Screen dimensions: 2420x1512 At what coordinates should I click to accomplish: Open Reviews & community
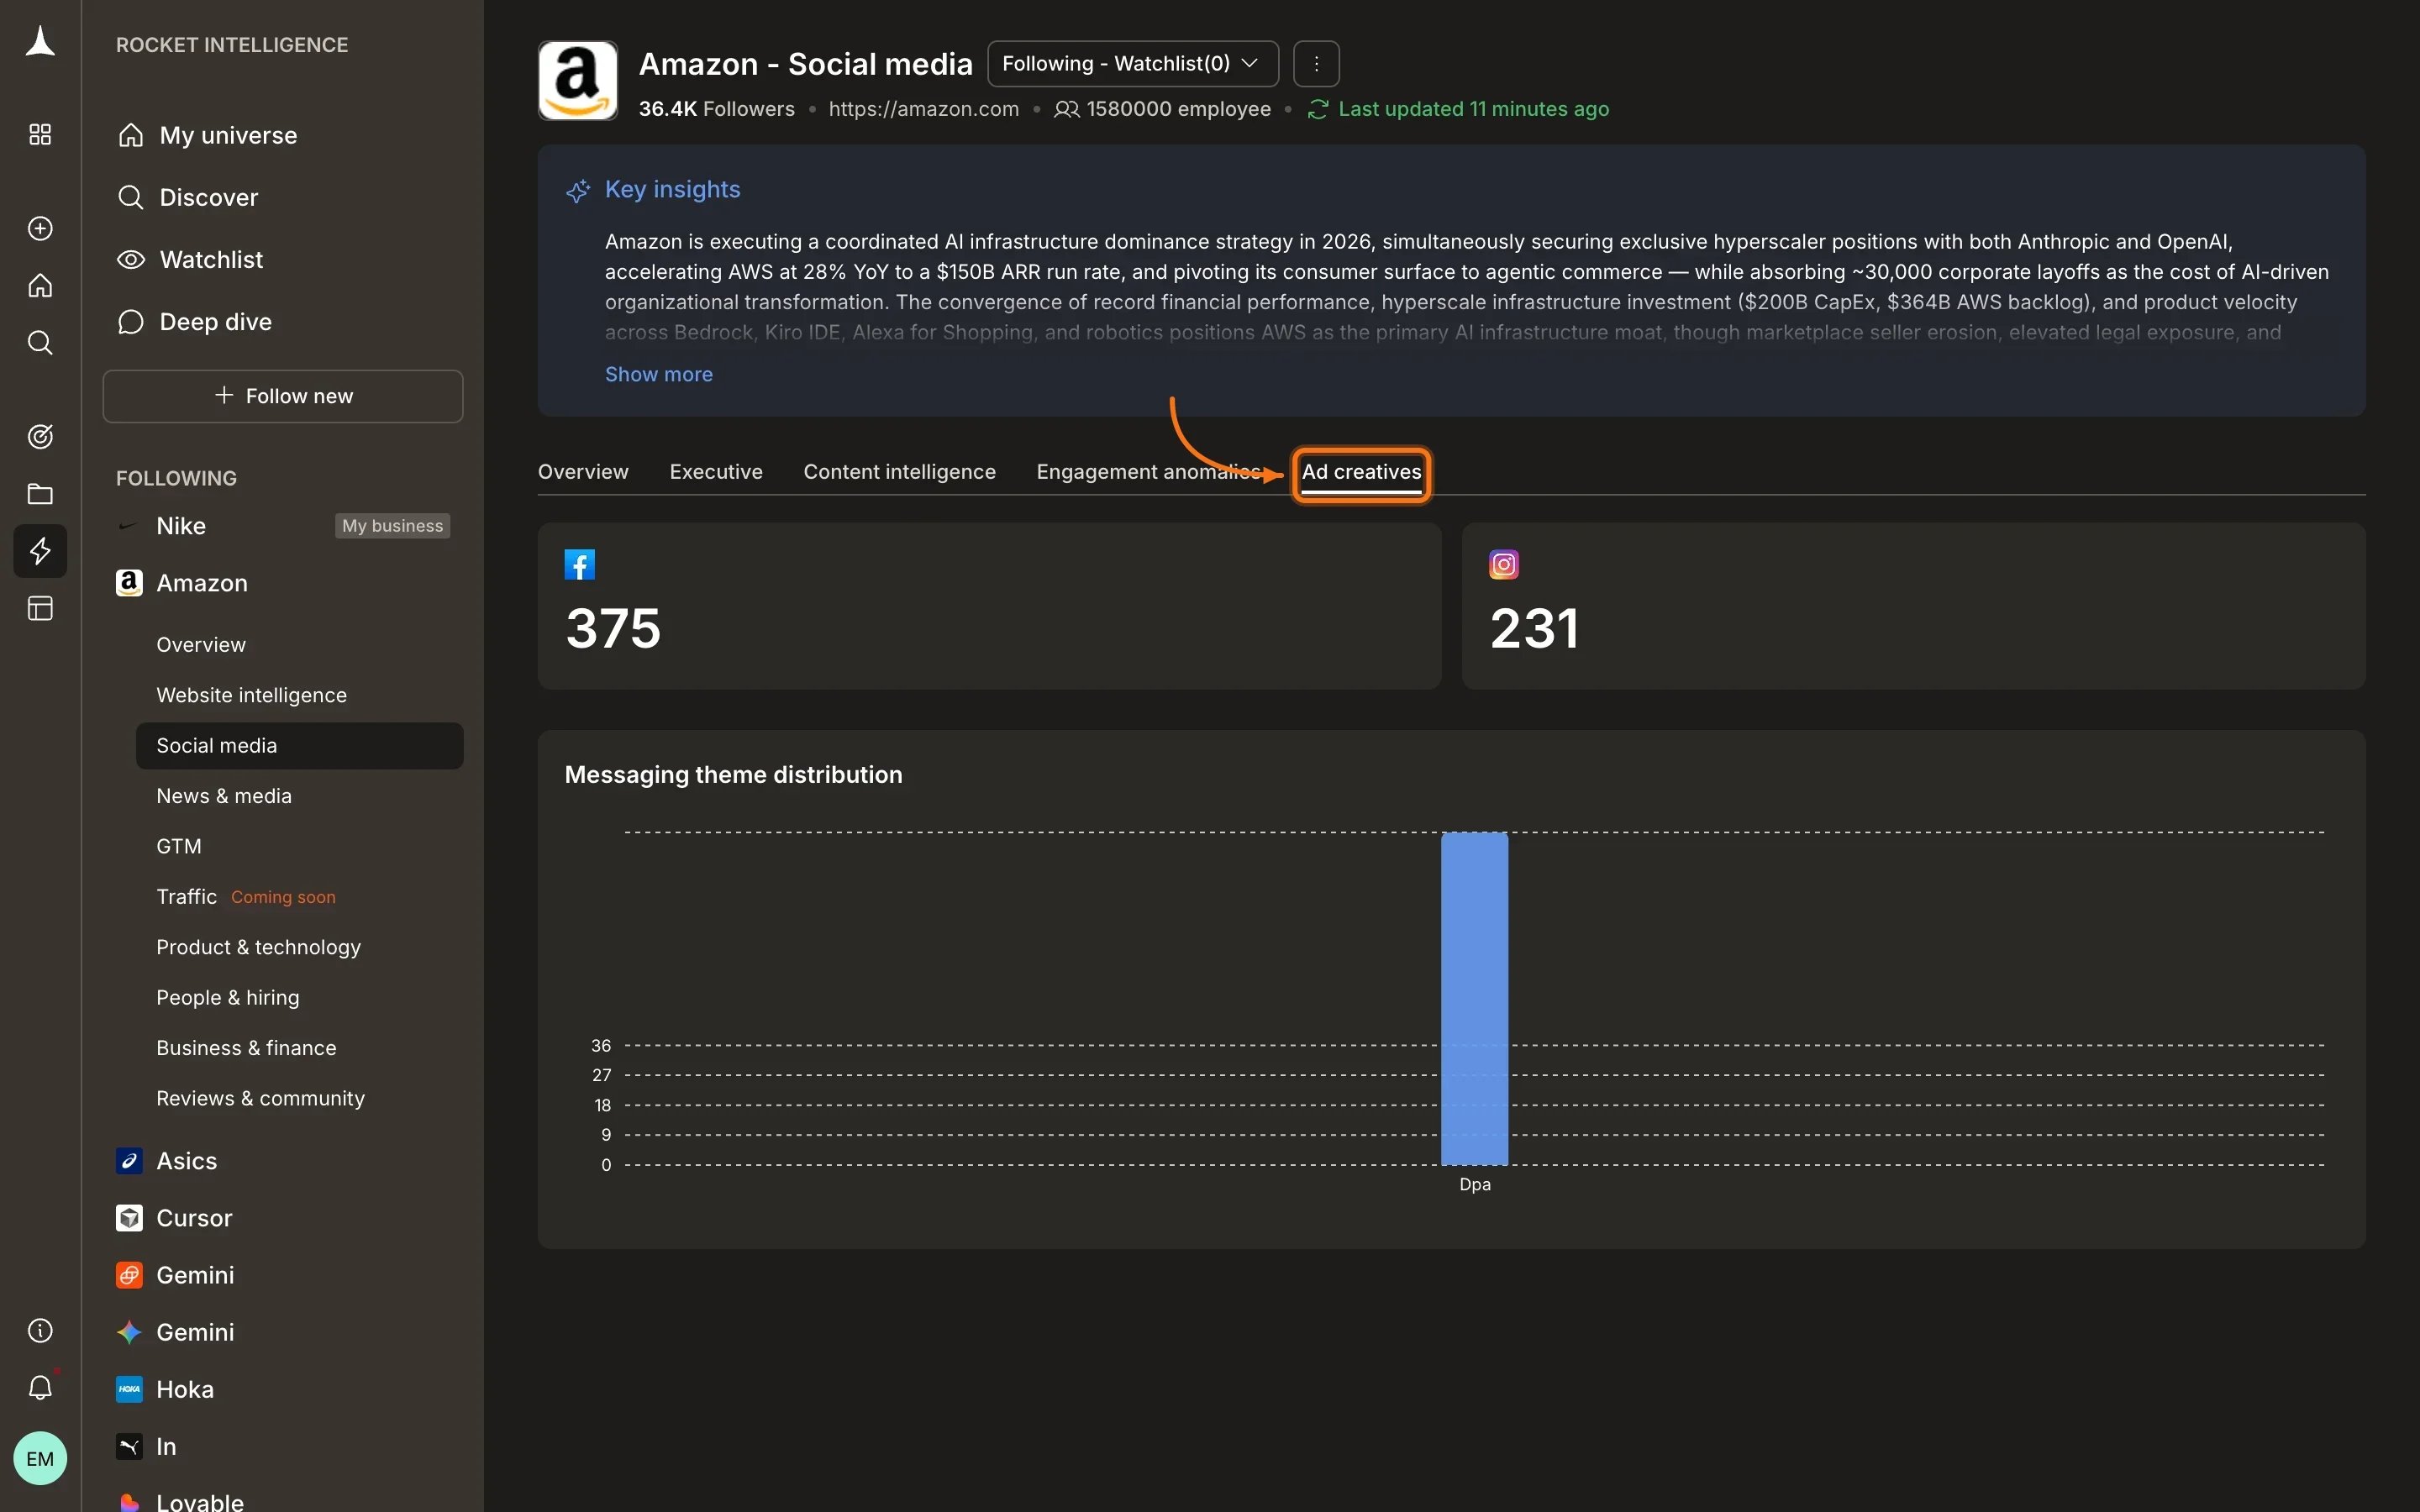(260, 1098)
